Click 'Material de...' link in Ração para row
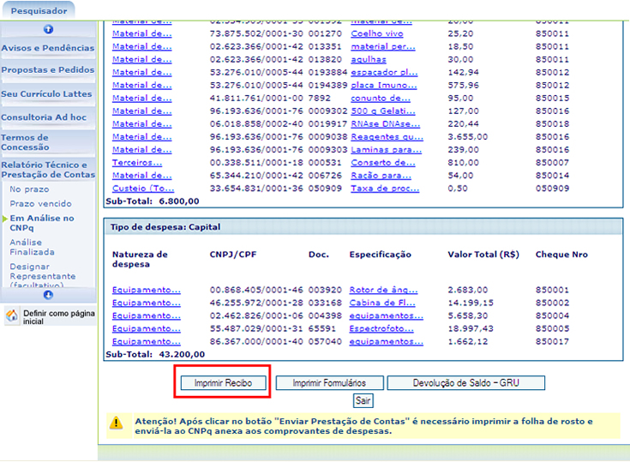 141,175
